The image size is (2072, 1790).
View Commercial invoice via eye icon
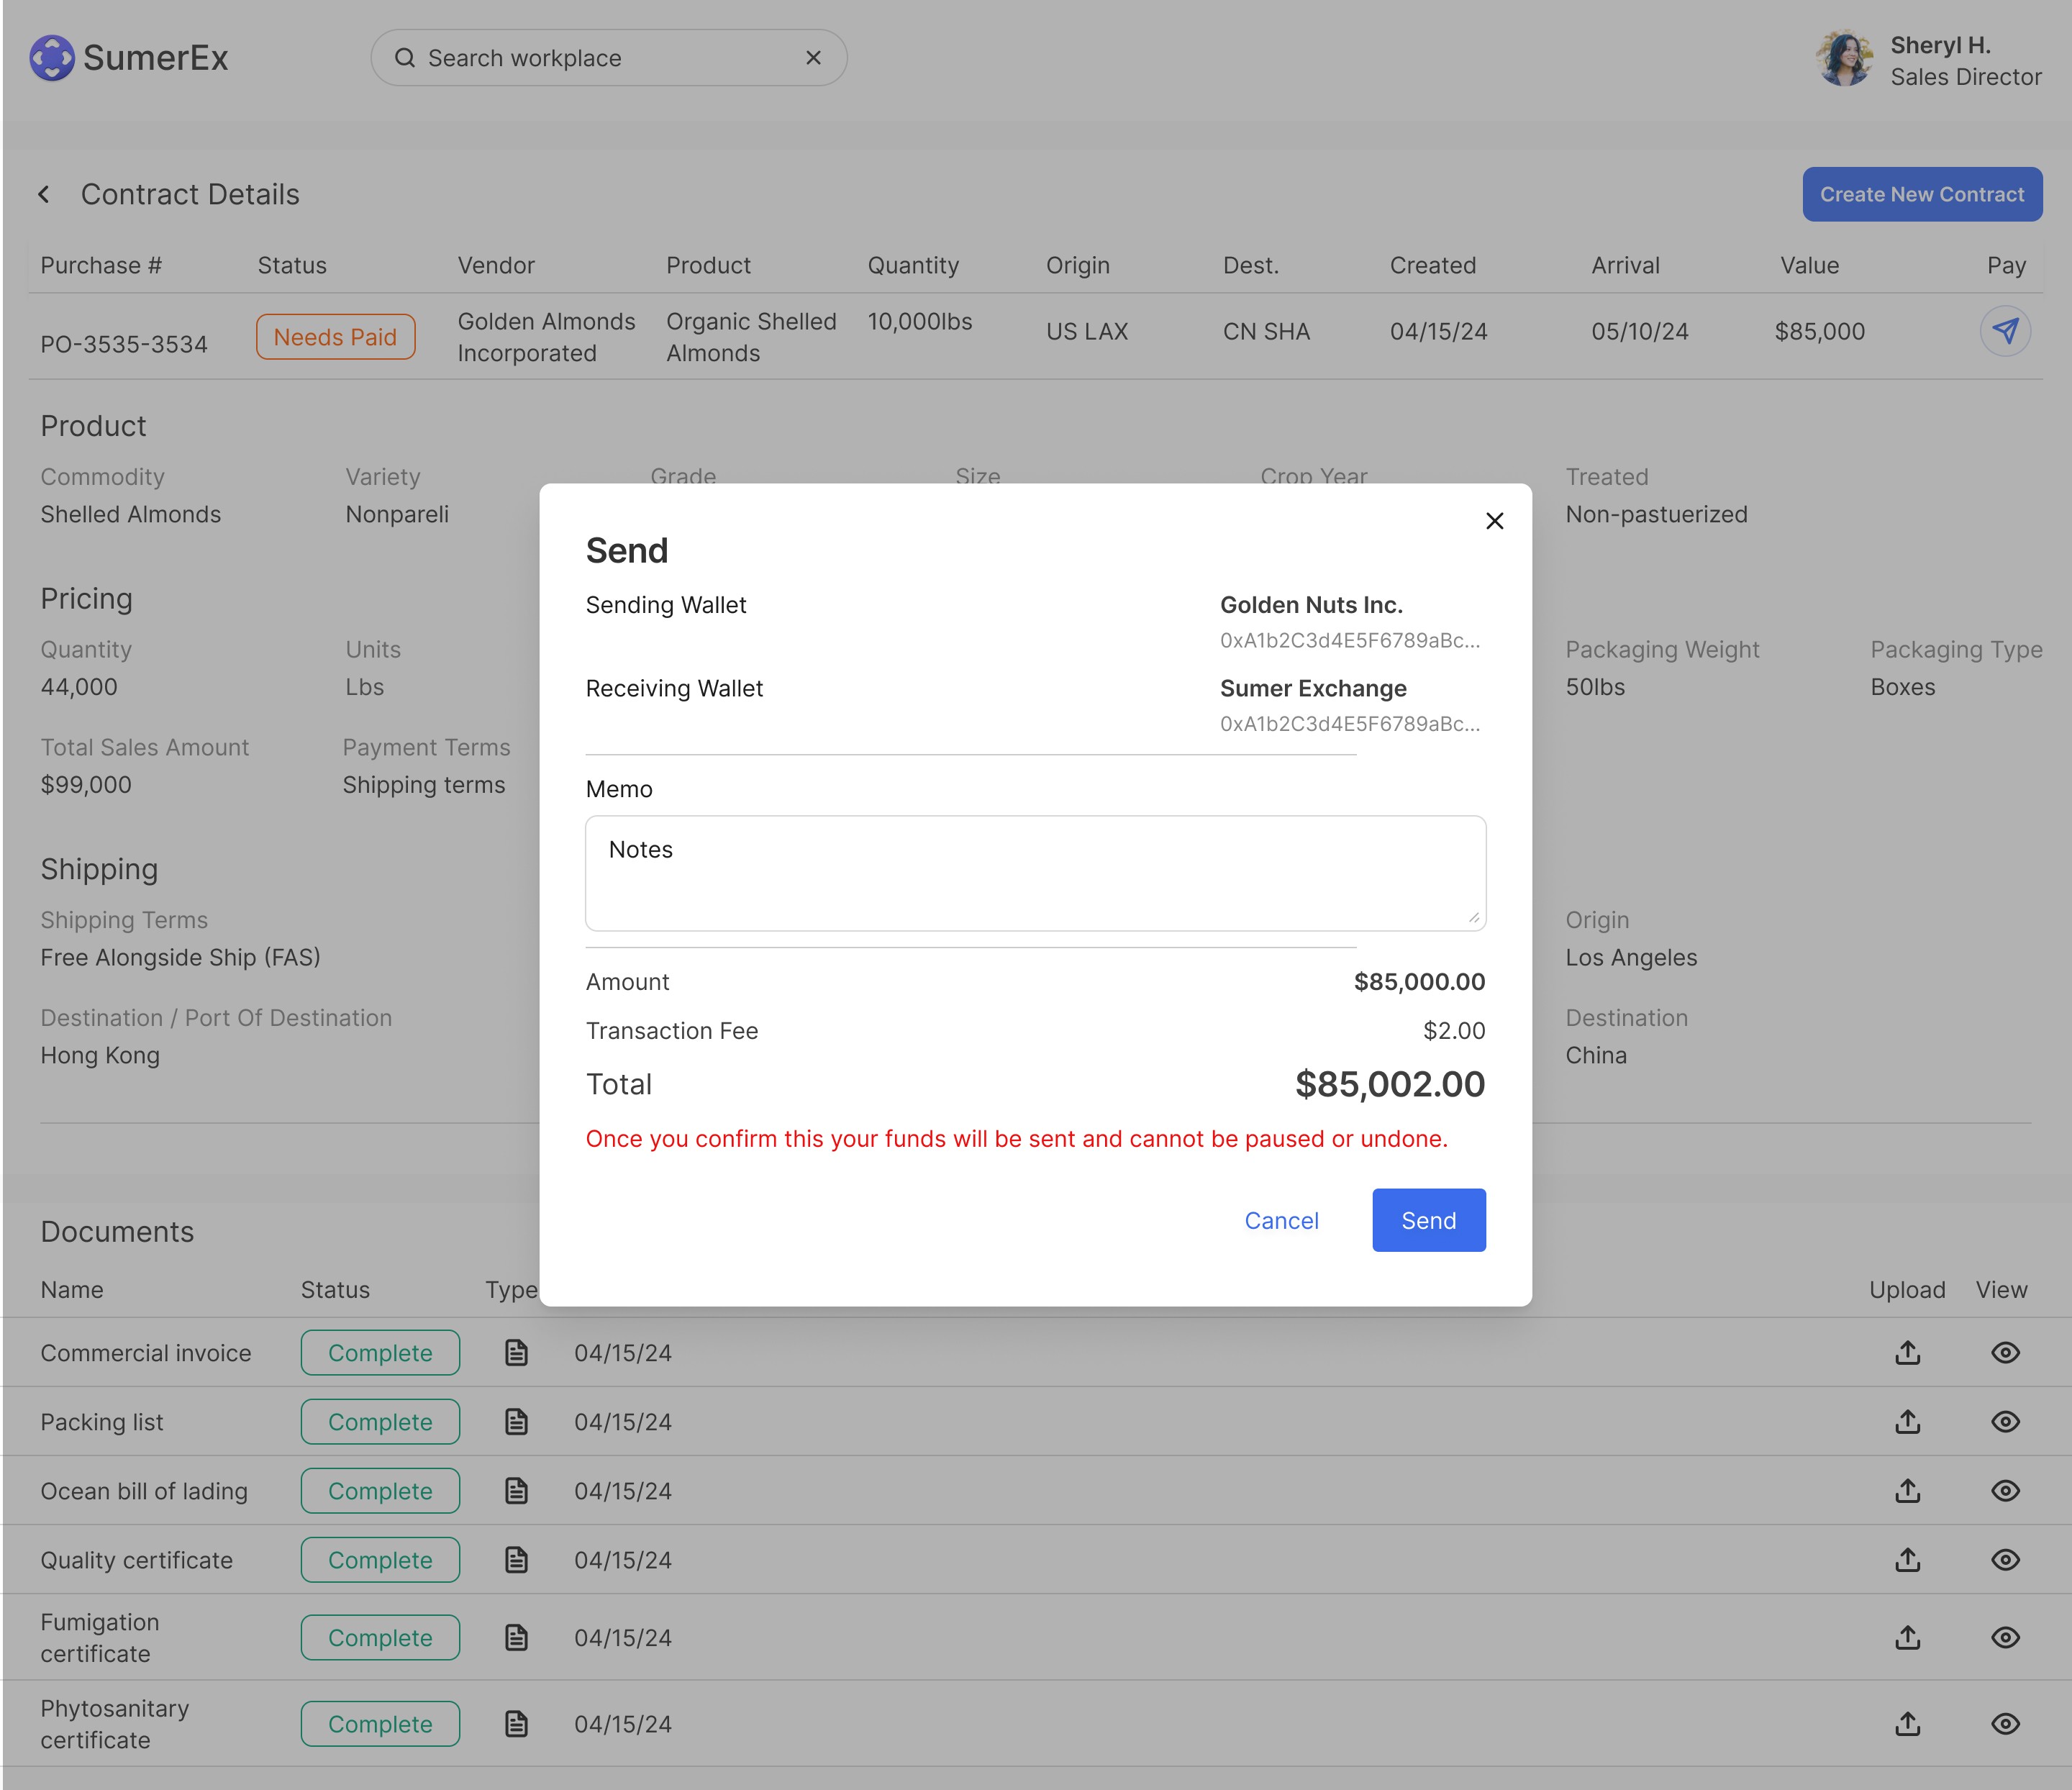(2004, 1353)
